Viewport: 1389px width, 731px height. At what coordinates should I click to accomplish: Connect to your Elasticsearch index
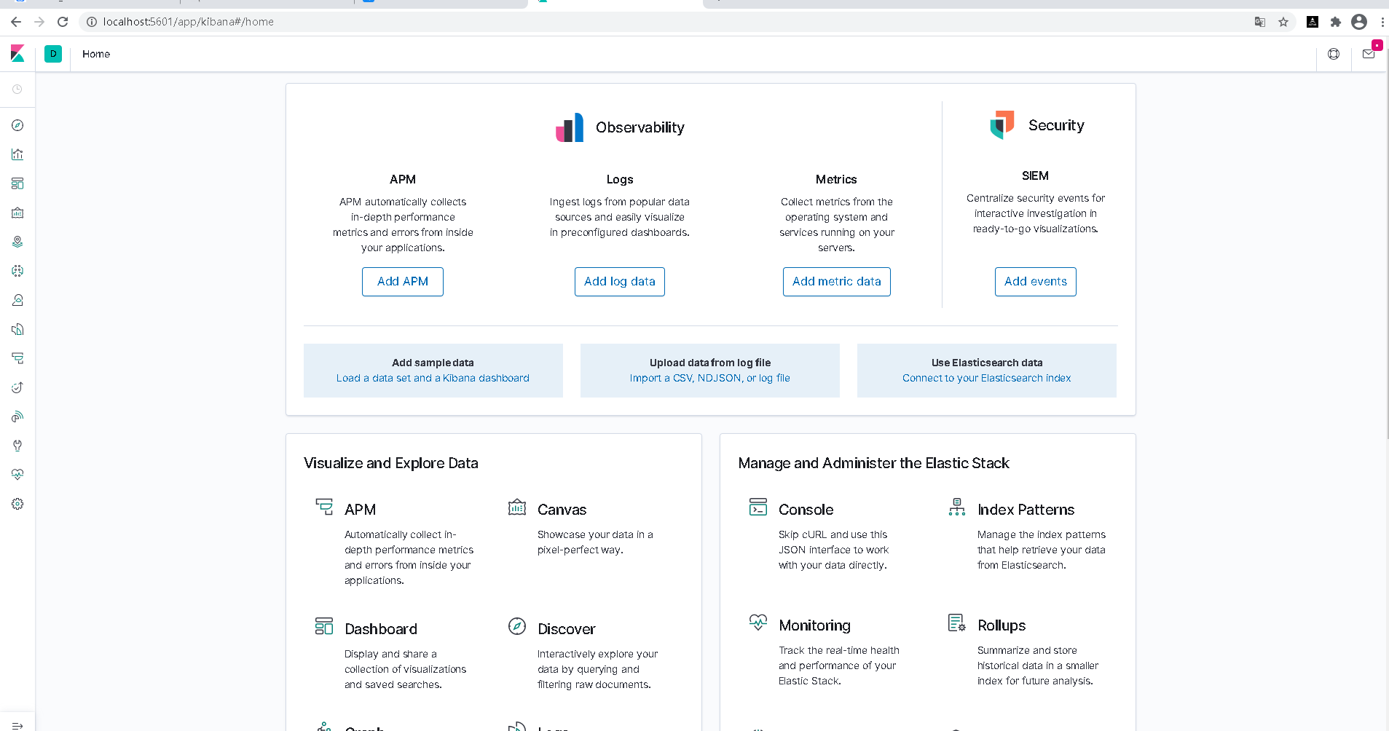987,379
